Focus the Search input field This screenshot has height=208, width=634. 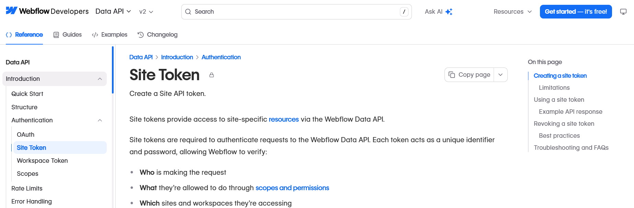pyautogui.click(x=297, y=12)
